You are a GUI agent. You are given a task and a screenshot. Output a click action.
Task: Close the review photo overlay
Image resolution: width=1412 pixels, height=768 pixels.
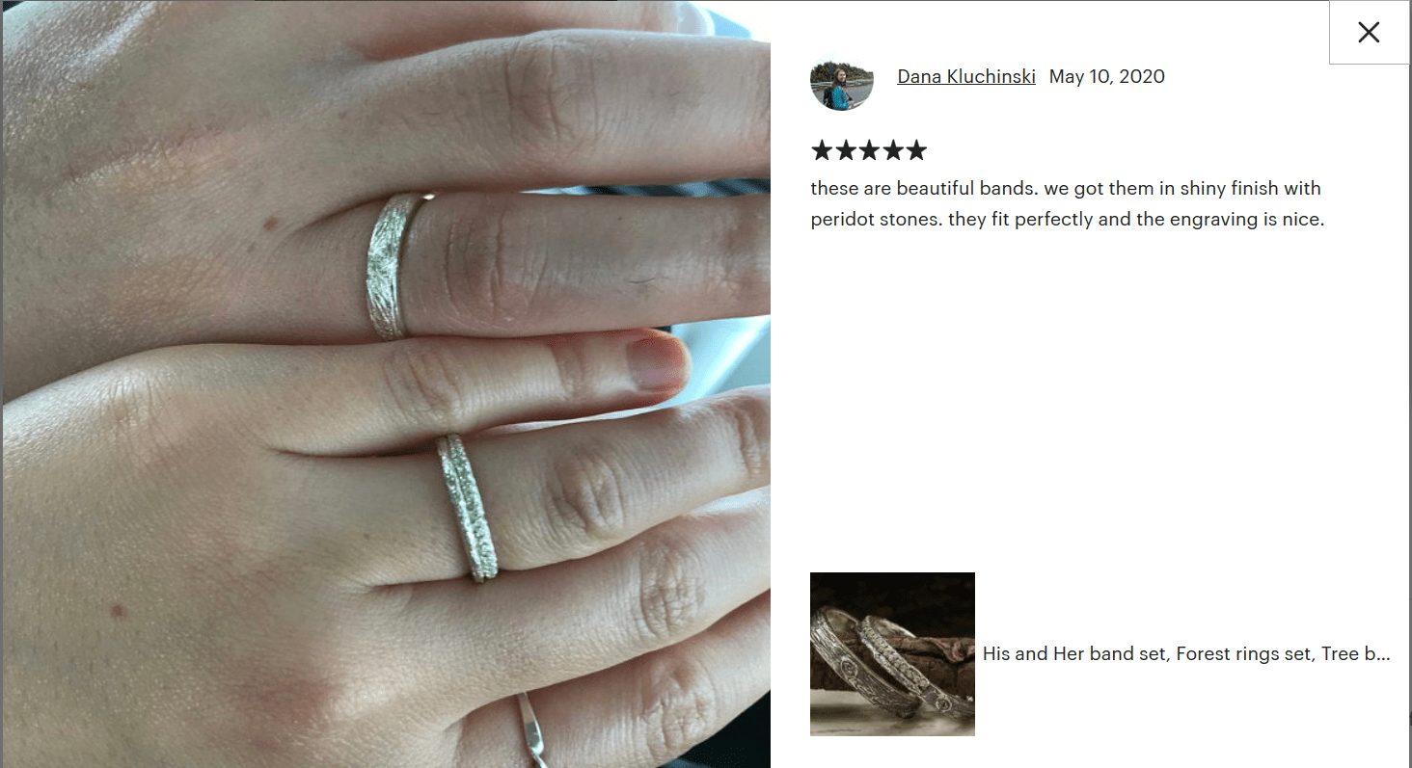coord(1369,33)
